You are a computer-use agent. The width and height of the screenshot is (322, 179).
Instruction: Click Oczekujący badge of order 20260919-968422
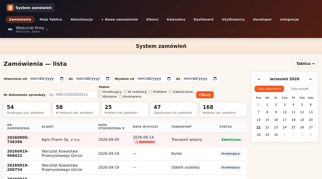pos(230,154)
